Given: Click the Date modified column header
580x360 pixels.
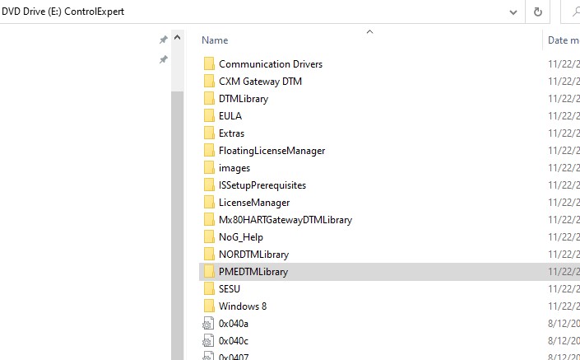Looking at the screenshot, I should 564,40.
